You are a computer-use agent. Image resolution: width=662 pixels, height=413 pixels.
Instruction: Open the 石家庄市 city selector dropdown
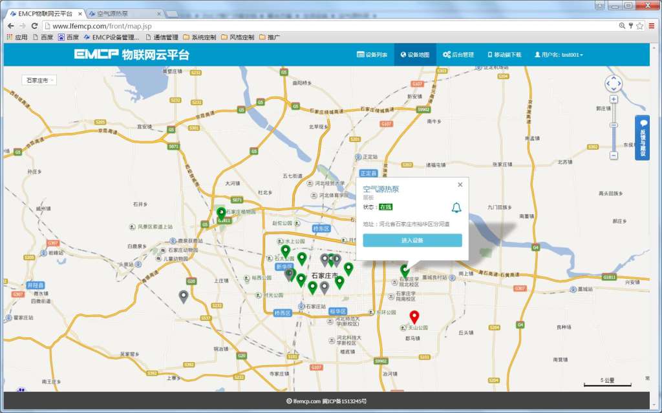tap(39, 80)
